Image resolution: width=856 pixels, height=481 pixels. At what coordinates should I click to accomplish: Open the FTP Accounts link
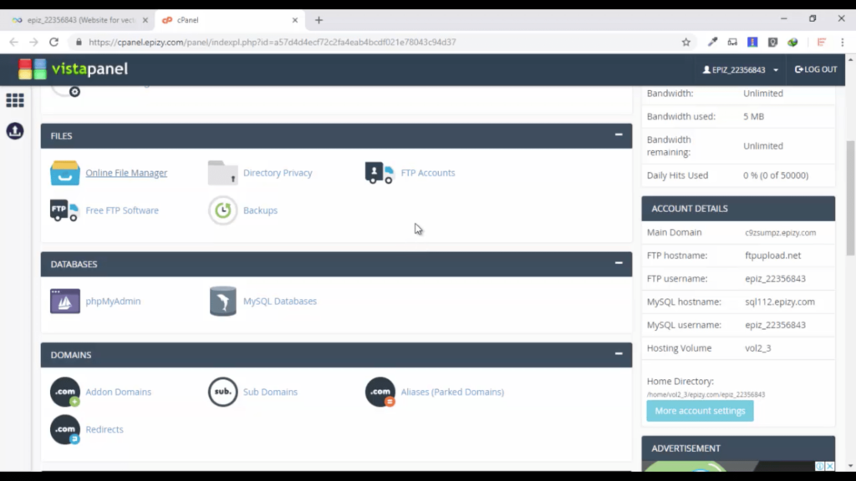tap(427, 173)
